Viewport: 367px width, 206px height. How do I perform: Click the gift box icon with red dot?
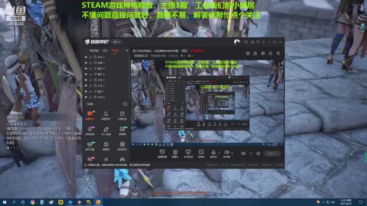248,53
